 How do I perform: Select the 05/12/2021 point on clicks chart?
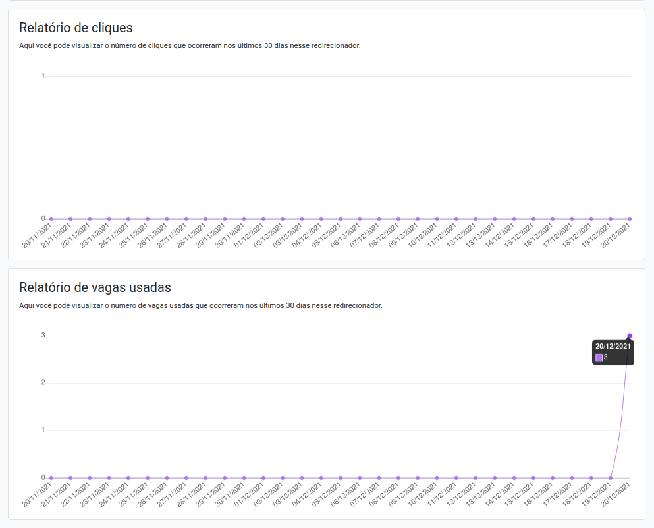tap(339, 218)
